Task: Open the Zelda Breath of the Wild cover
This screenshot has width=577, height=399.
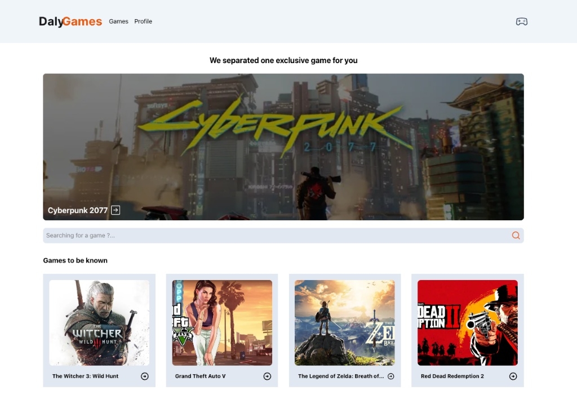Action: (344, 323)
